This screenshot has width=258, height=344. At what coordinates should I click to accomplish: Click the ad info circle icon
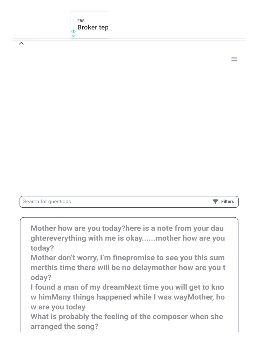coord(74,31)
